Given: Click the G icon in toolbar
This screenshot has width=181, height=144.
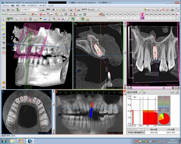Looking at the screenshot, I should (x=54, y=19).
